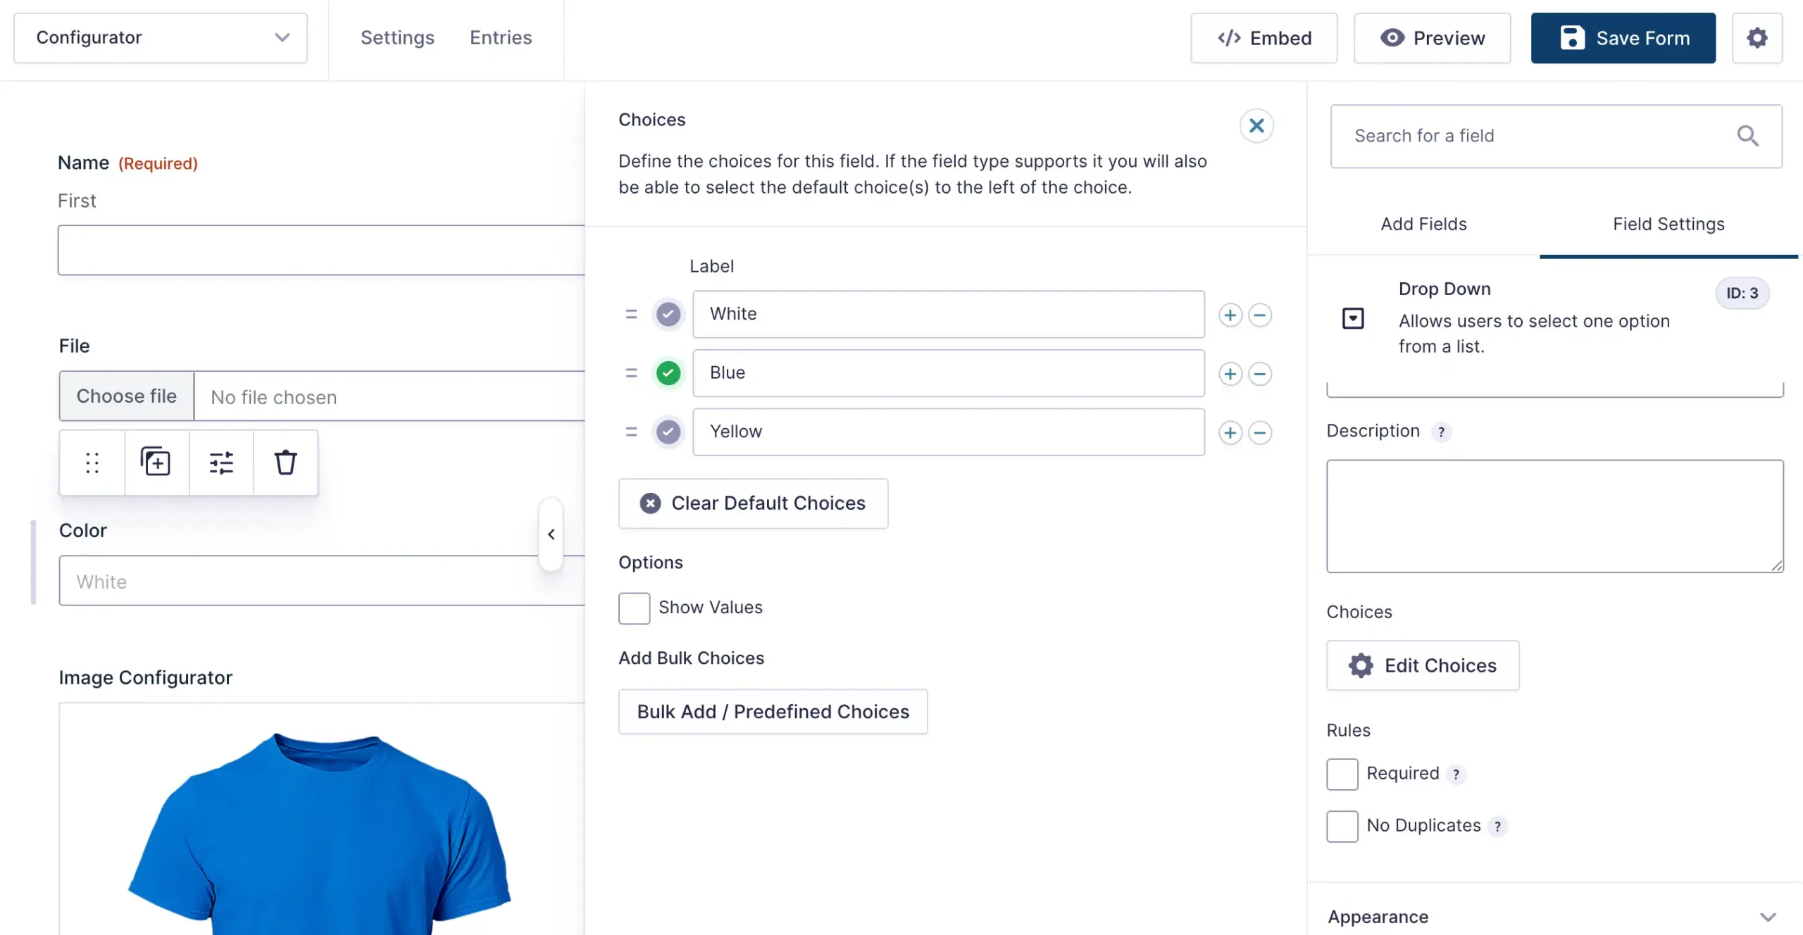Collapse the flyout with the left chevron handle
The width and height of the screenshot is (1803, 935).
tap(551, 534)
